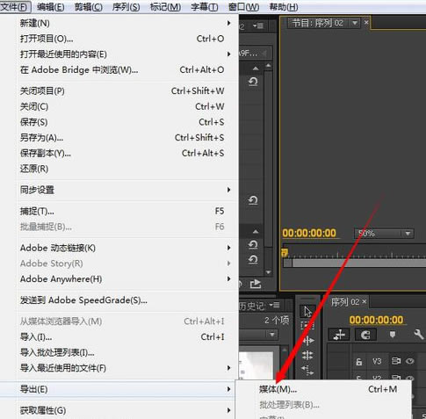This screenshot has width=426, height=419.
Task: Select the Rolling Edit tool
Action: (307, 355)
